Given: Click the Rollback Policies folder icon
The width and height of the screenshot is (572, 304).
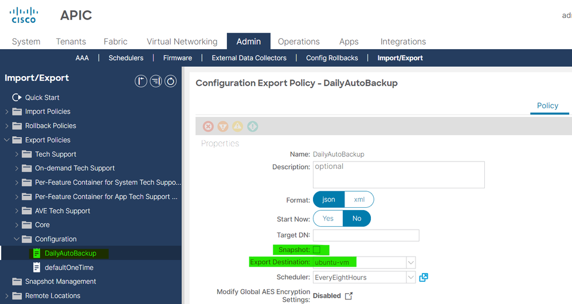Looking at the screenshot, I should click(17, 126).
